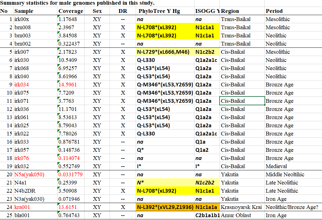Select the summary statistics title cell
Screen dimensions: 322x220
point(77,3)
